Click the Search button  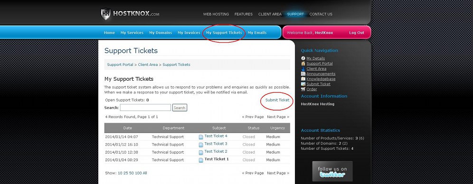click(180, 108)
